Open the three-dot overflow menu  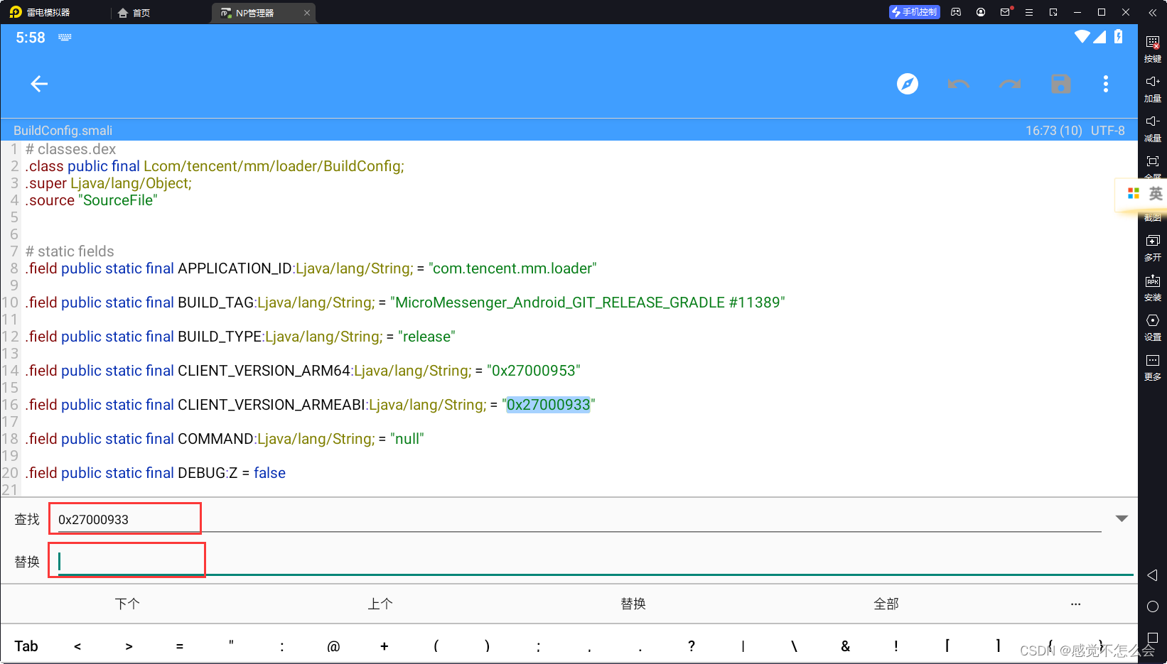pyautogui.click(x=1106, y=84)
